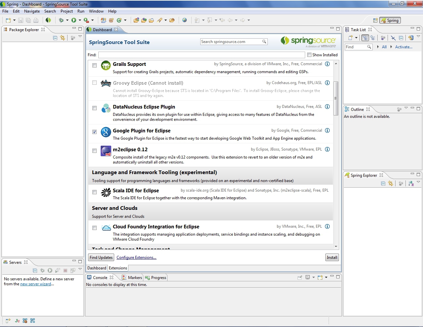Open the Forward navigation dropdown arrow
This screenshot has height=327, width=423.
pyautogui.click(x=249, y=20)
